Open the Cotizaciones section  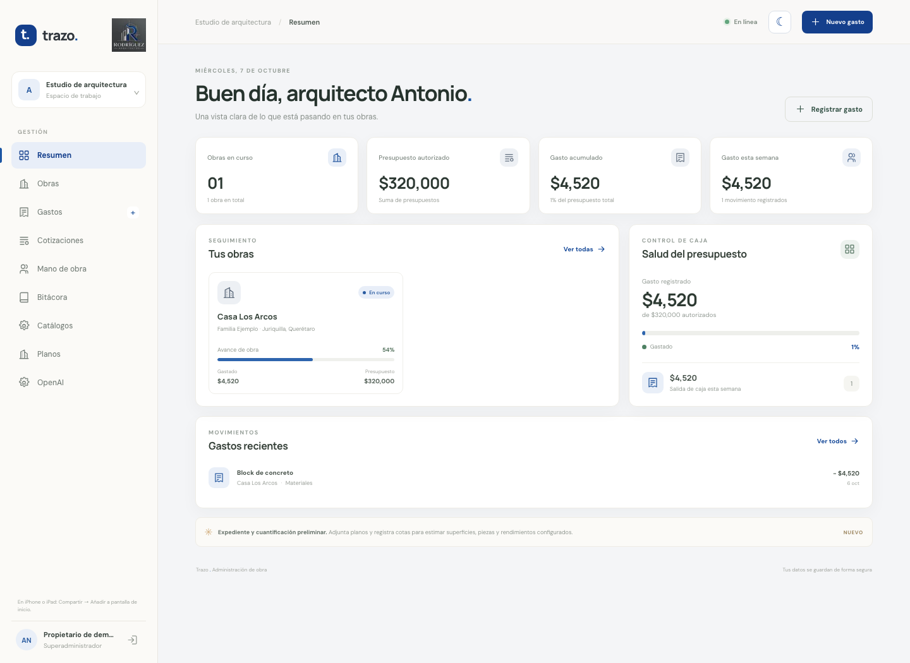78,241
